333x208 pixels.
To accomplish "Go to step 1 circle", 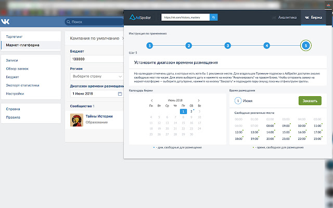I will (x=150, y=46).
